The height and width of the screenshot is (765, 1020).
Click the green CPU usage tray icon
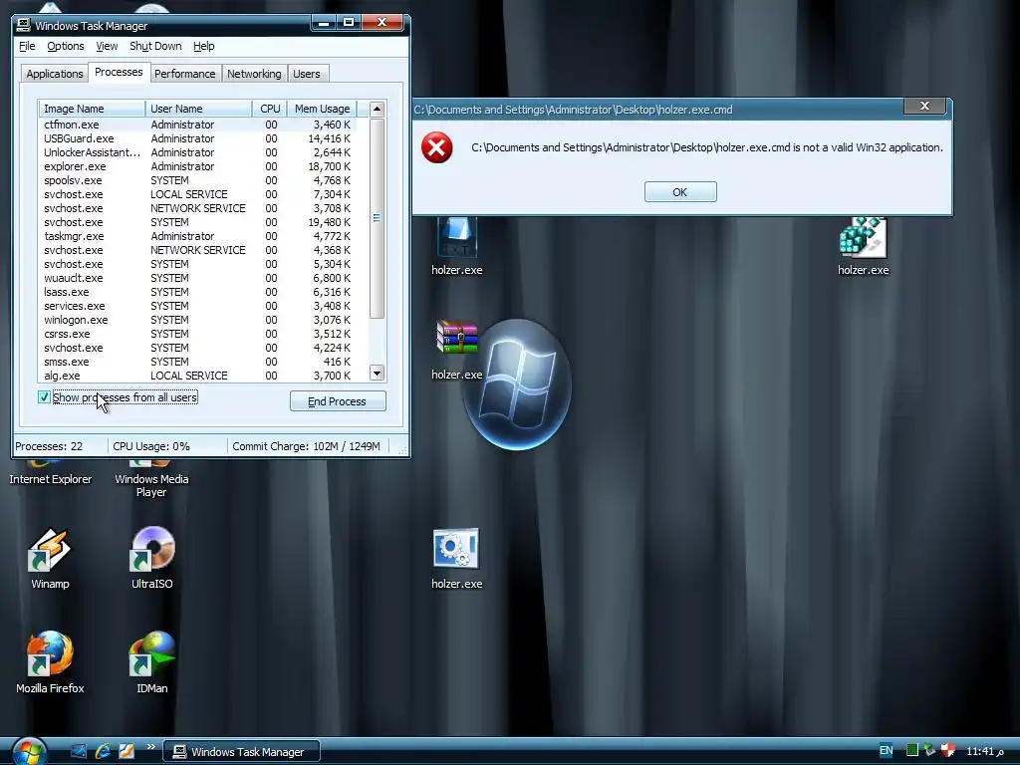pos(912,751)
